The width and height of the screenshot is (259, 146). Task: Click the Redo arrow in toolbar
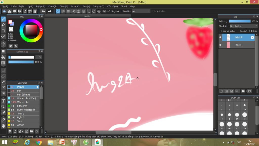tap(50, 11)
